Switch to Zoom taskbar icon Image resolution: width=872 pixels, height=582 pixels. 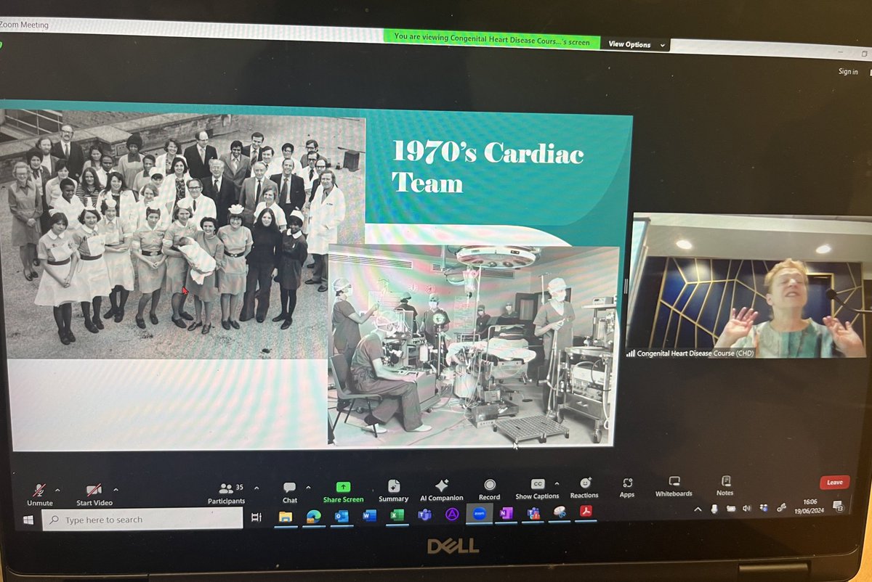tap(479, 513)
